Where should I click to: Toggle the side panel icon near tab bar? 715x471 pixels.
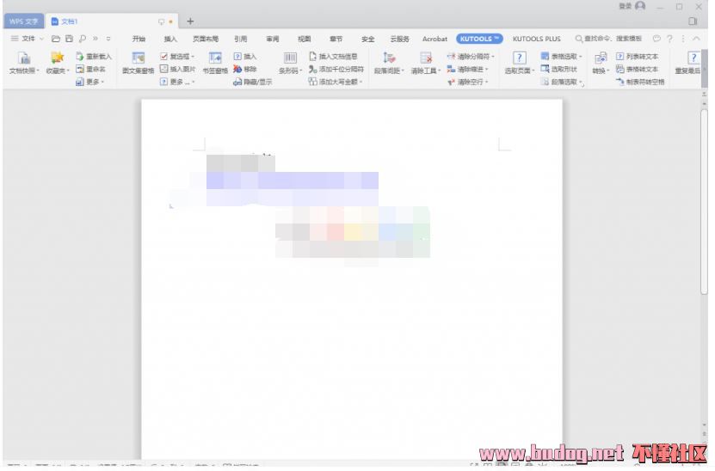point(693,21)
